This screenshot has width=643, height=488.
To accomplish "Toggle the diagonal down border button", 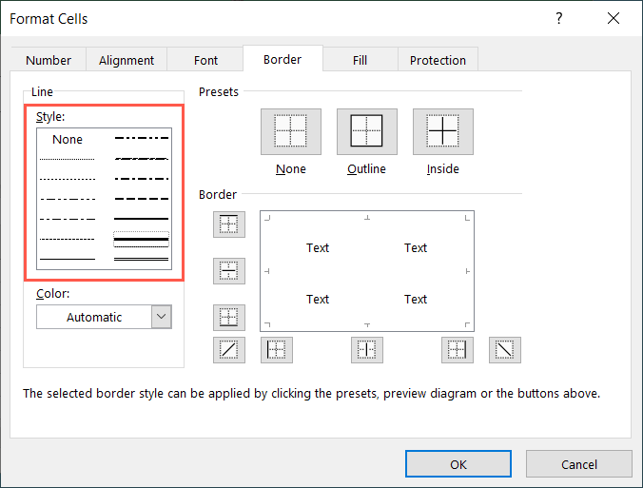I will [x=505, y=350].
